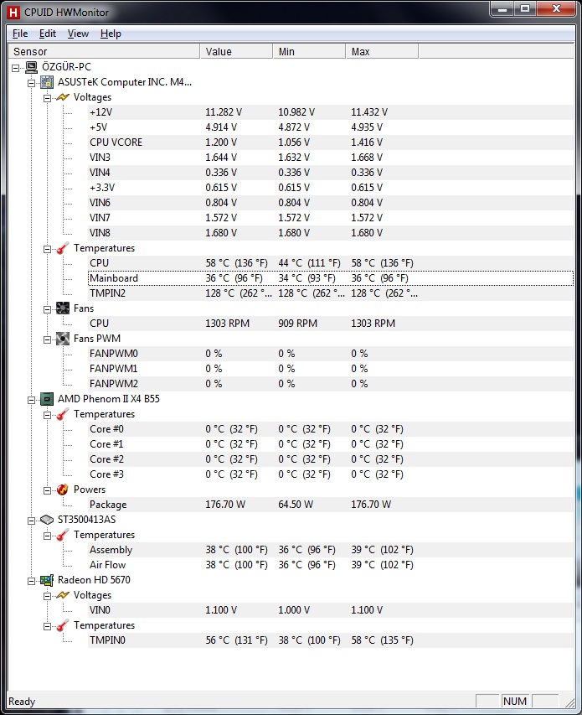
Task: Click the Fans PWM category icon
Action: click(x=63, y=339)
